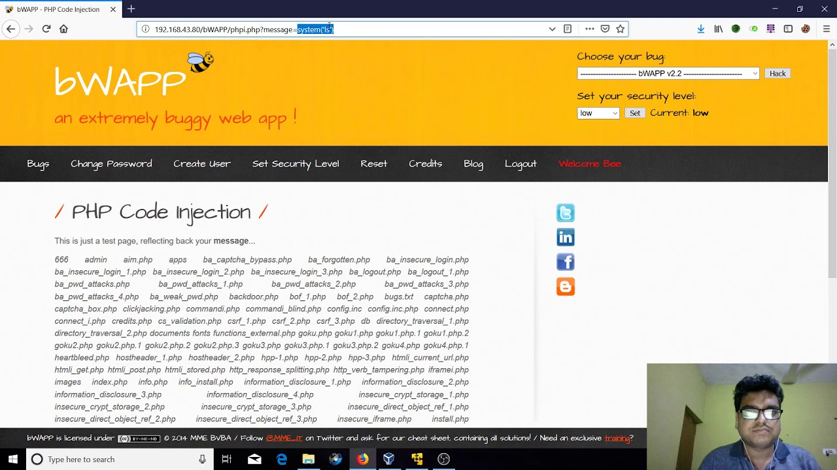Click the purple server extension icon
Viewport: 837px width, 470px height.
[x=771, y=29]
